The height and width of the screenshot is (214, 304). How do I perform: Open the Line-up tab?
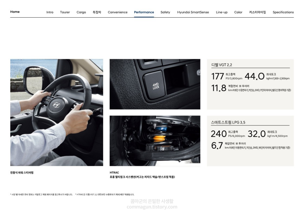click(x=222, y=12)
